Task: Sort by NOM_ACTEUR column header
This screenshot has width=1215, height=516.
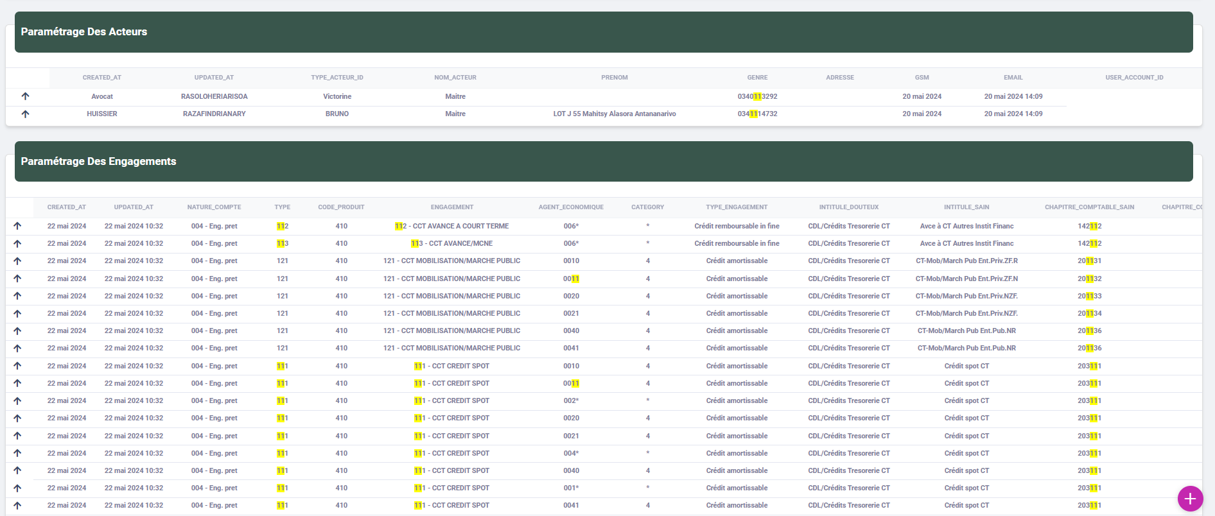Action: coord(455,78)
